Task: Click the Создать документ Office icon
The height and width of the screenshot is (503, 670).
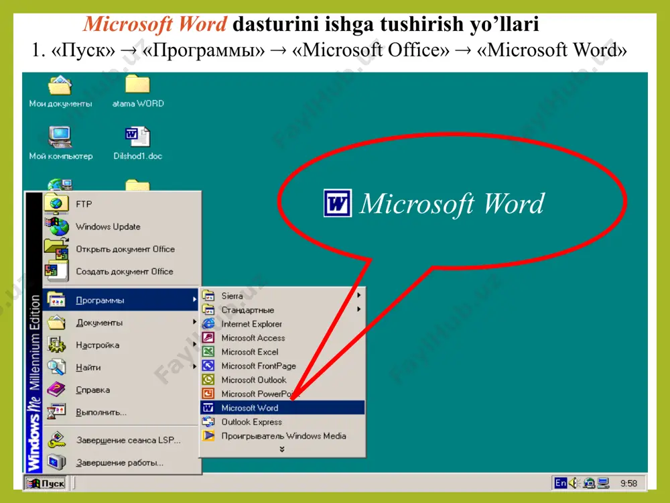Action: coord(56,271)
